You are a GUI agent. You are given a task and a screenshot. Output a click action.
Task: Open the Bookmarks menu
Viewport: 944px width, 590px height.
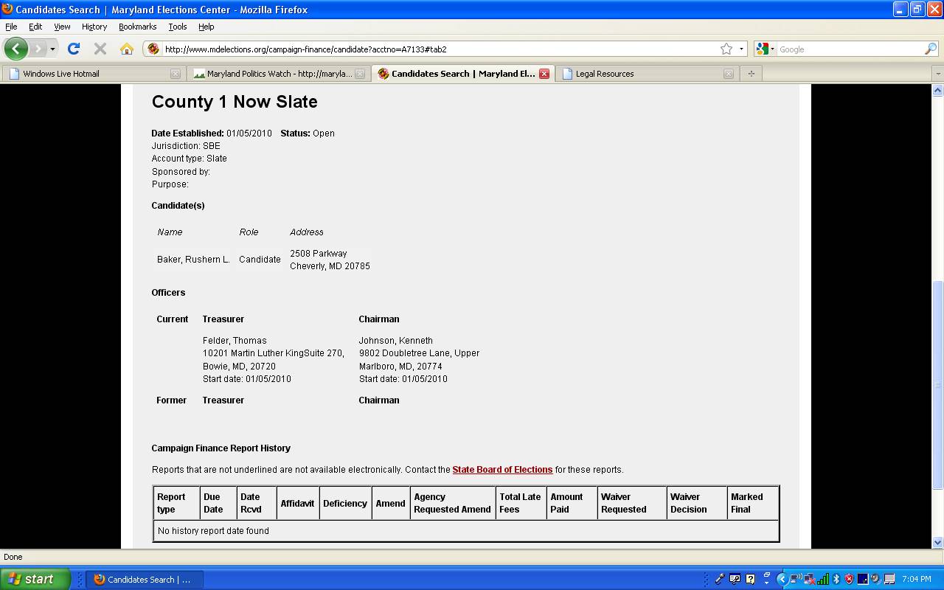tap(137, 27)
